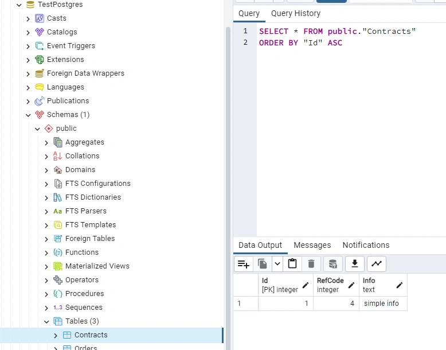
Task: Switch to the Query tab
Action: point(249,13)
